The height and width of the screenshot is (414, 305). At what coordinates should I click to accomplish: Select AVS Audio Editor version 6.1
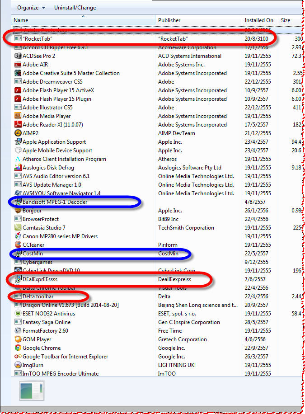[x=56, y=176]
